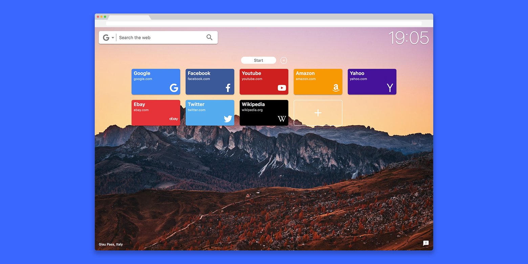Close the browser window with the red button
Screen dimensions: 528x264
click(x=98, y=17)
